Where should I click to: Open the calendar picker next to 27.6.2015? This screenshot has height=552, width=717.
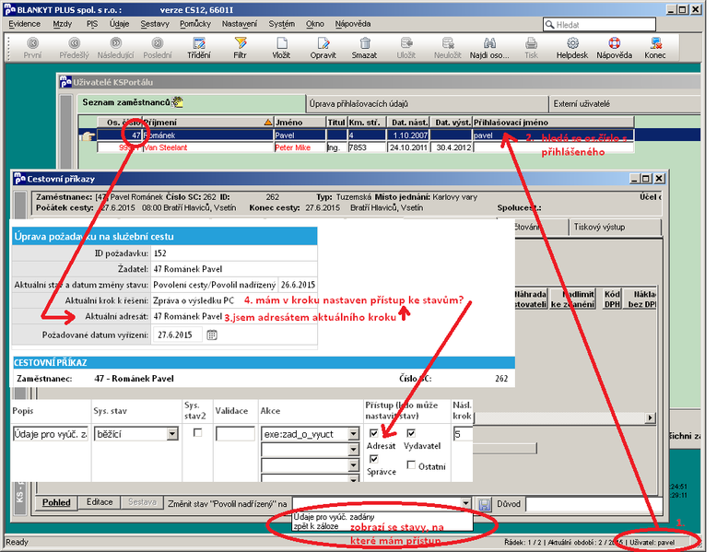pyautogui.click(x=211, y=335)
